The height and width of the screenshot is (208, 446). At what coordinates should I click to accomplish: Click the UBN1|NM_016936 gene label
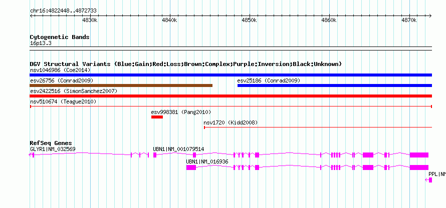point(207,161)
